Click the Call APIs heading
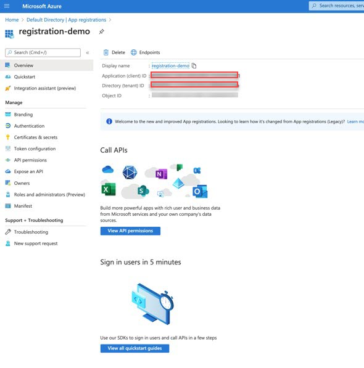This screenshot has height=368, width=364. [114, 150]
